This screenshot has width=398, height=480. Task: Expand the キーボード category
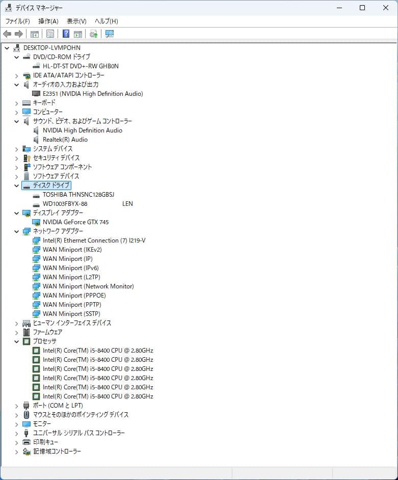16,103
